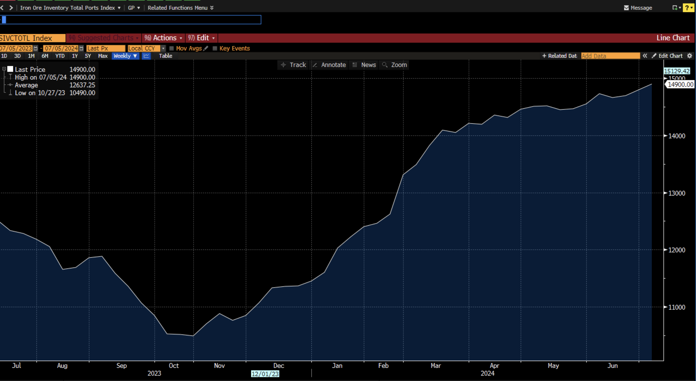
Task: Select the 6M time range tab
Action: pos(45,56)
